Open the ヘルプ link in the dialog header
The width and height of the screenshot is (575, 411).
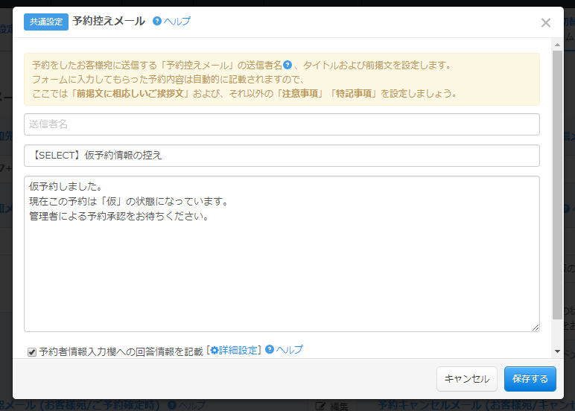[x=177, y=22]
